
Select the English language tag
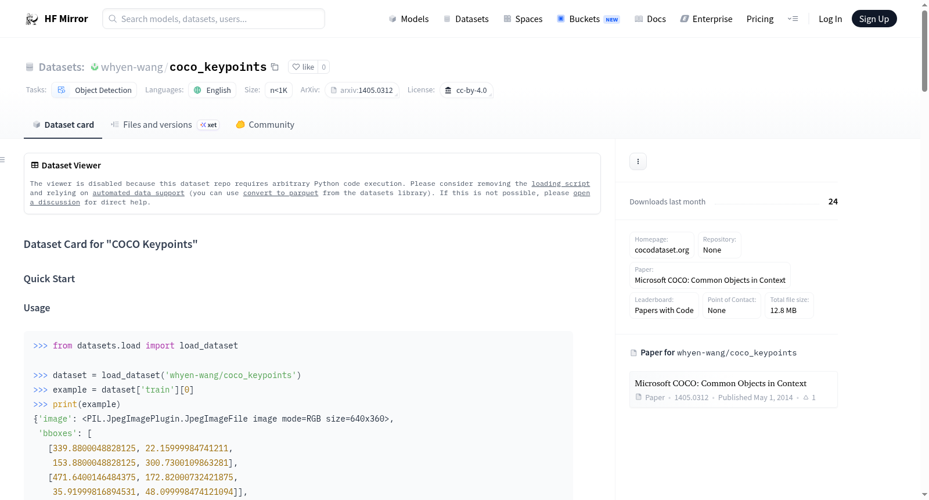coord(213,90)
